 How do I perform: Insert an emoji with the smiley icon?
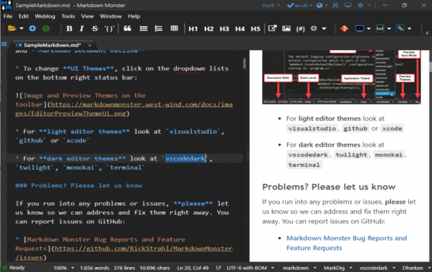pos(314,28)
